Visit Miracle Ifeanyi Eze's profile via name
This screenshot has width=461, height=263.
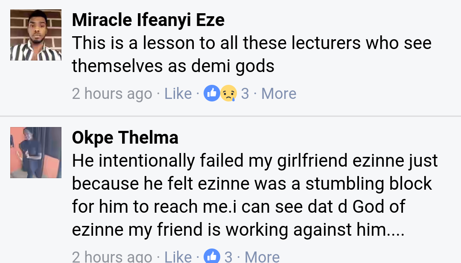pos(148,20)
